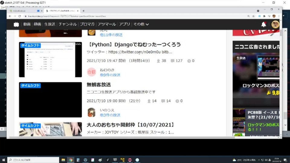Viewport: 290px width, 163px height.
Task: Click the Niconico TV logo icon
Action: pyautogui.click(x=16, y=24)
